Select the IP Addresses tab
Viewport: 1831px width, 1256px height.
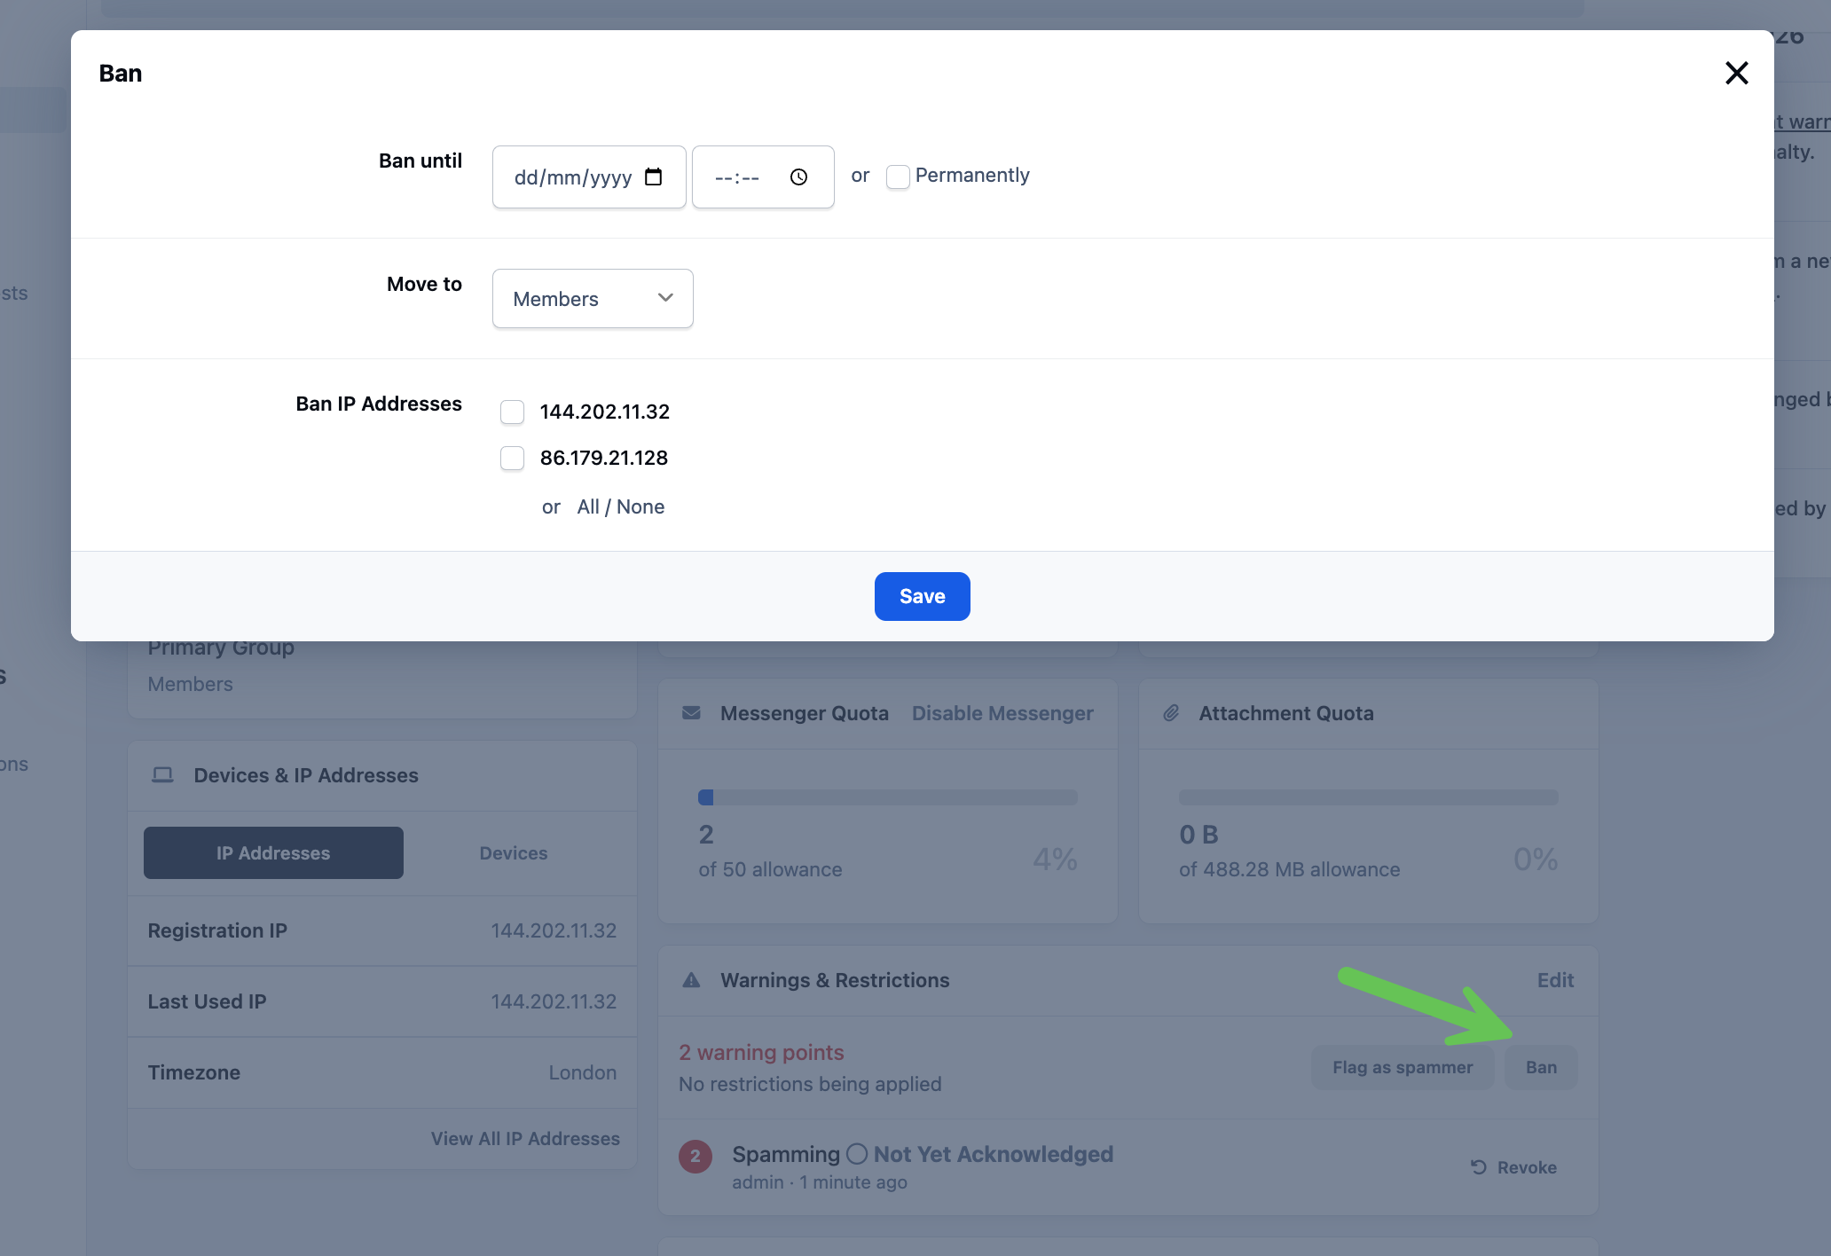[273, 853]
